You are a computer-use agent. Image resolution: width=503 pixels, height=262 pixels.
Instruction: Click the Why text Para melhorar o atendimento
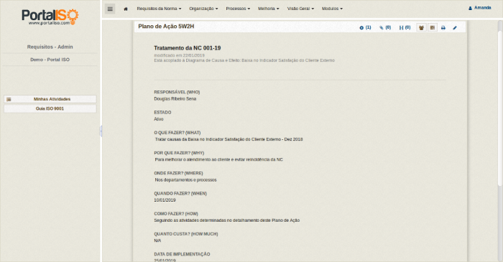click(218, 159)
